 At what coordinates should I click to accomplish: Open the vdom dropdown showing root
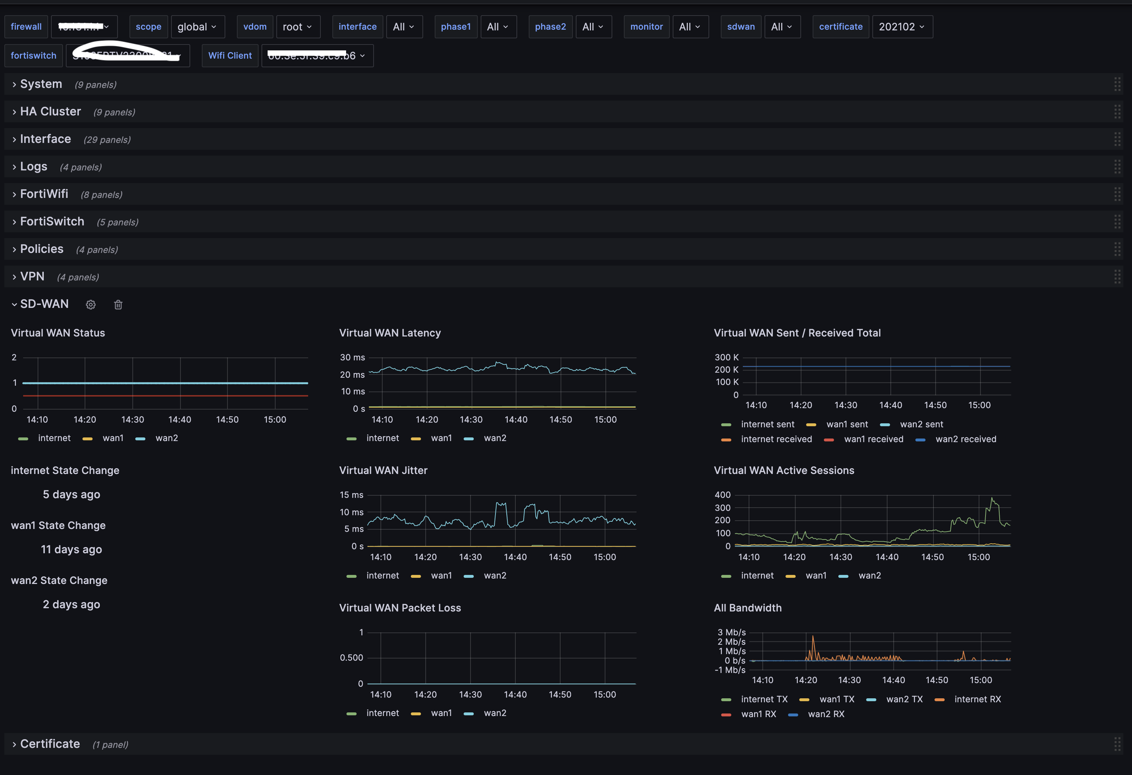coord(298,27)
